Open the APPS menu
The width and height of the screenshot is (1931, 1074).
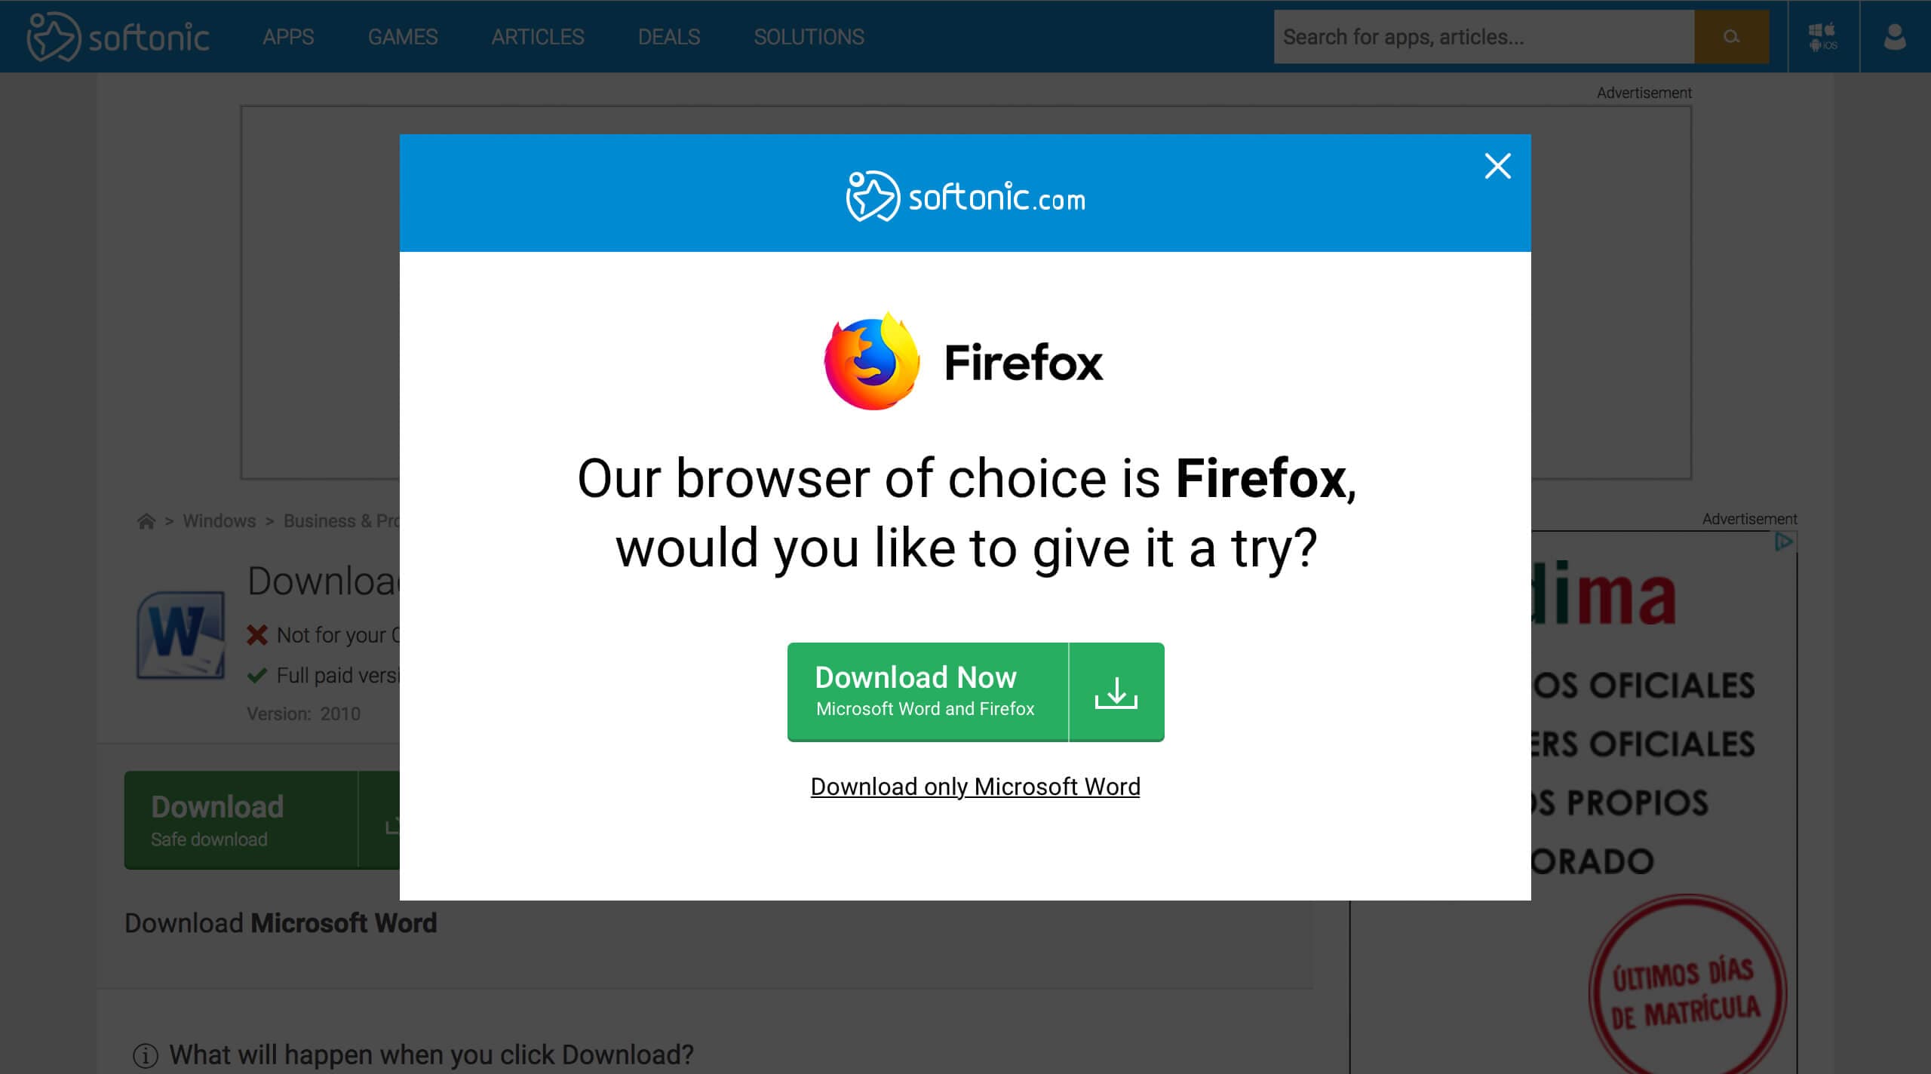pos(288,37)
